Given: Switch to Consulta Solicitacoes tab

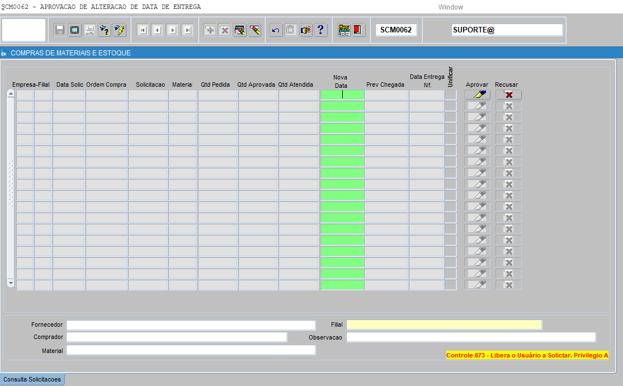Looking at the screenshot, I should [32, 380].
